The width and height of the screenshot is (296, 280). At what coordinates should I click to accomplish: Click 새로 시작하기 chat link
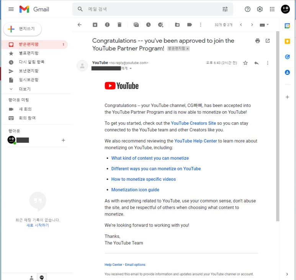coord(38,225)
